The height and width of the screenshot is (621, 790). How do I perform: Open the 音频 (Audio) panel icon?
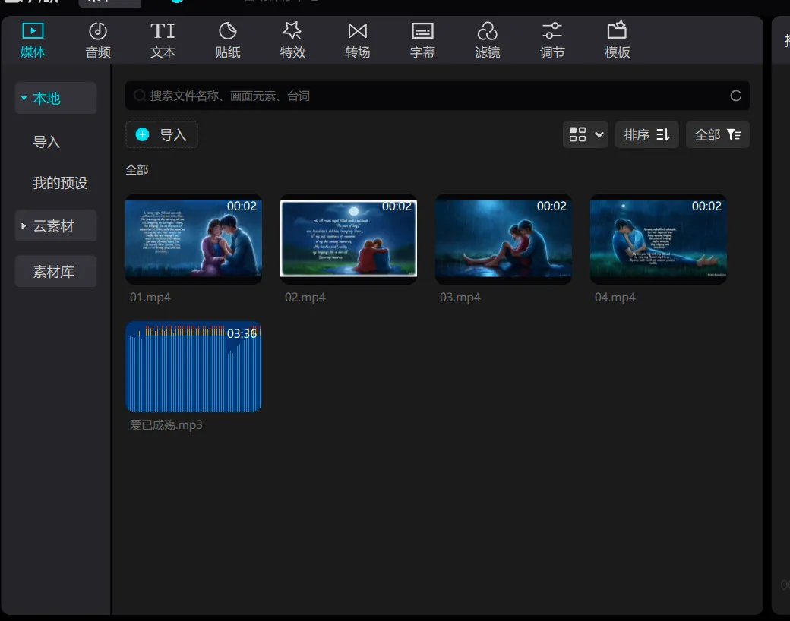click(98, 32)
